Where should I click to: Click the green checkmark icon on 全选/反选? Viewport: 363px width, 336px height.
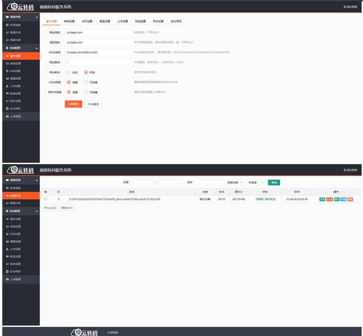45,208
